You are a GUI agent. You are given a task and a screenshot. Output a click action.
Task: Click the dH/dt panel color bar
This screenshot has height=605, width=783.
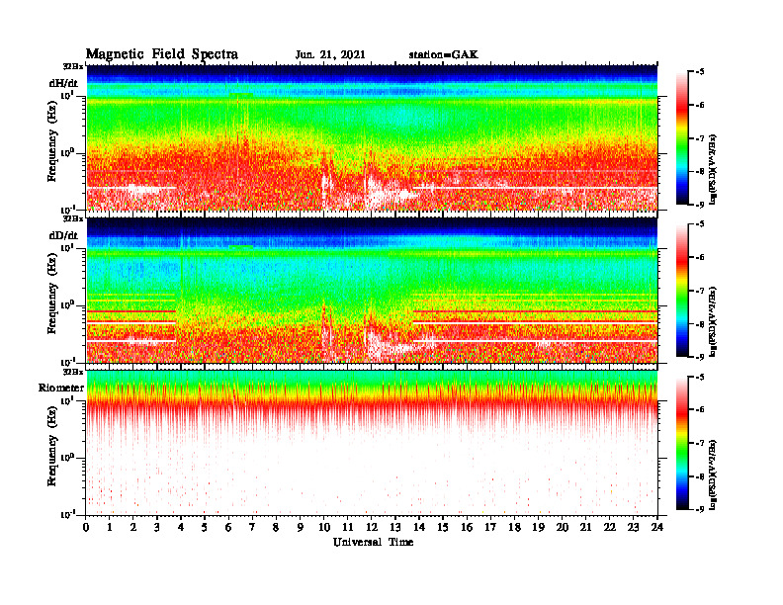[x=682, y=138]
